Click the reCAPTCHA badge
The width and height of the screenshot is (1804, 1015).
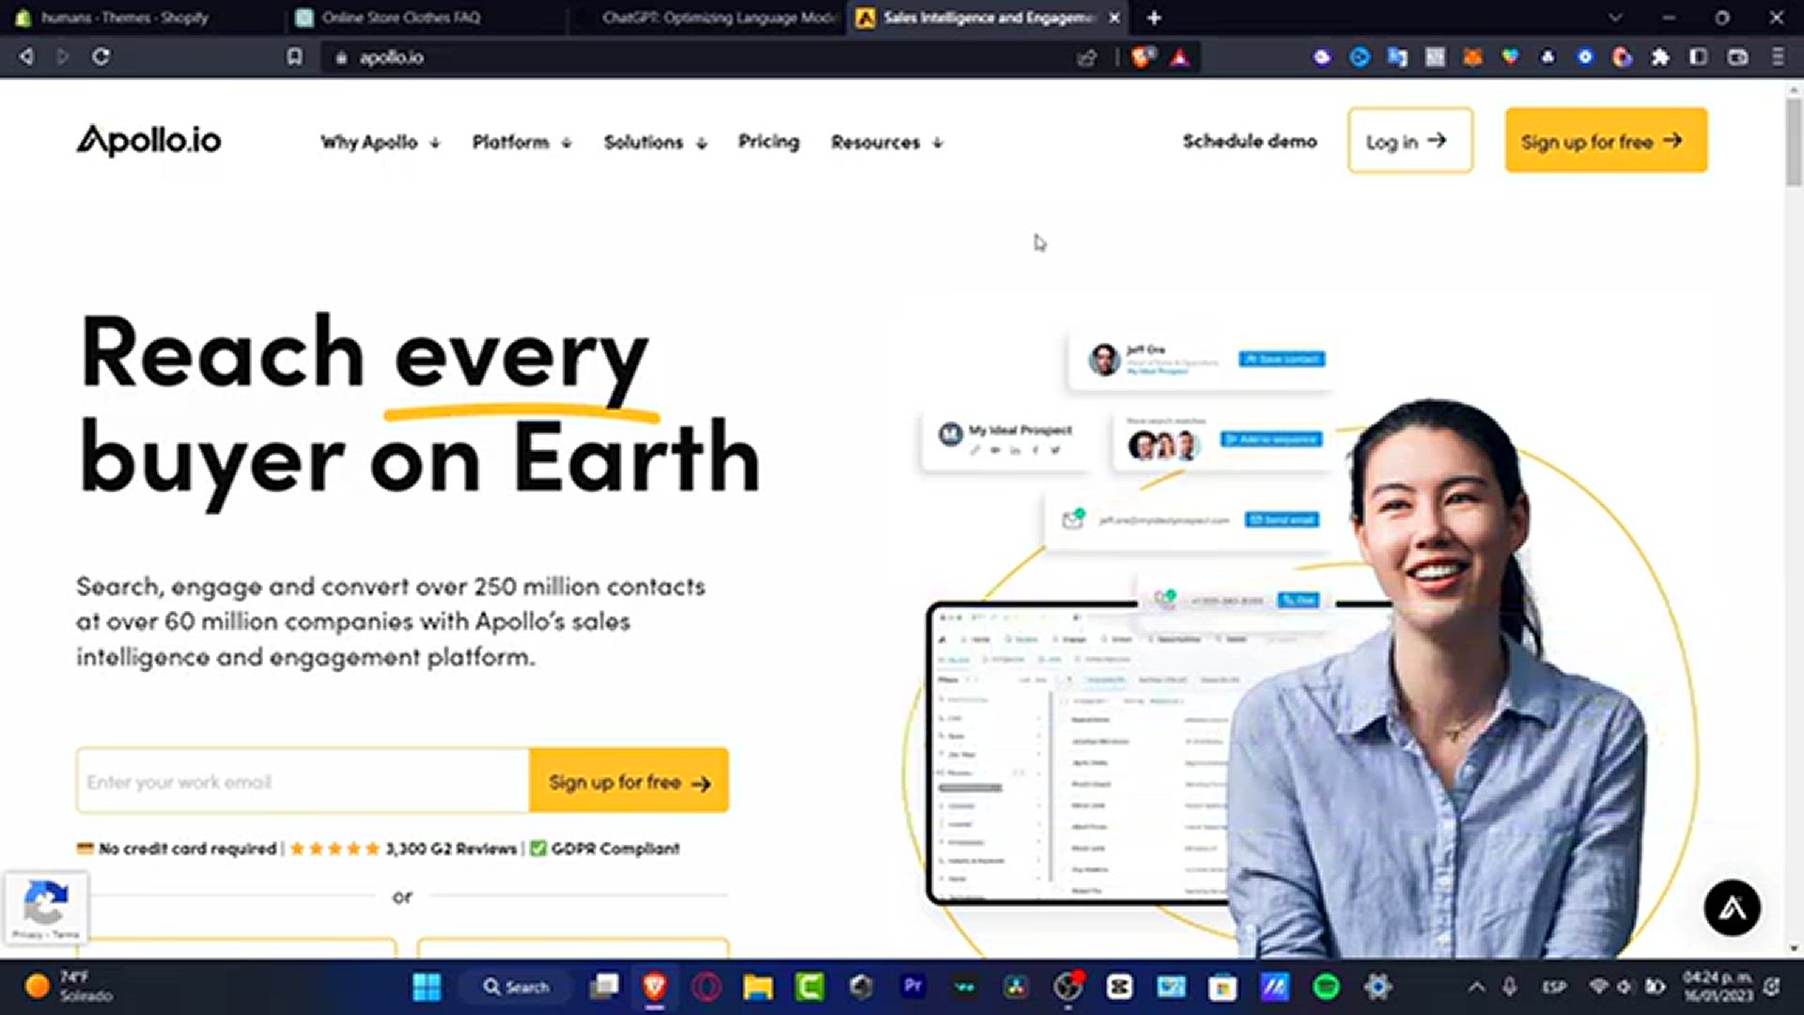[x=46, y=908]
